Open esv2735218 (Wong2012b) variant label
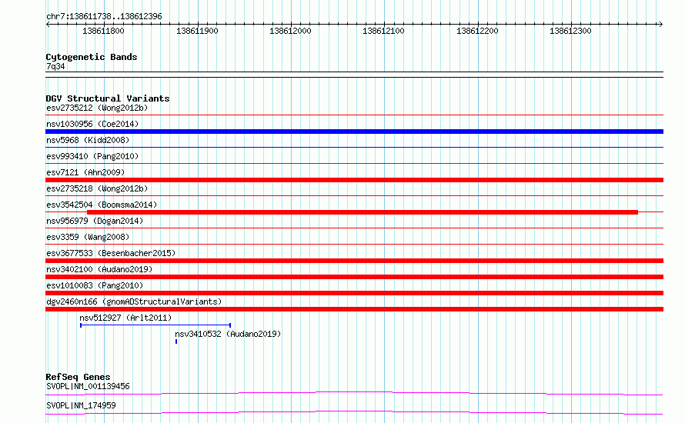 click(97, 188)
